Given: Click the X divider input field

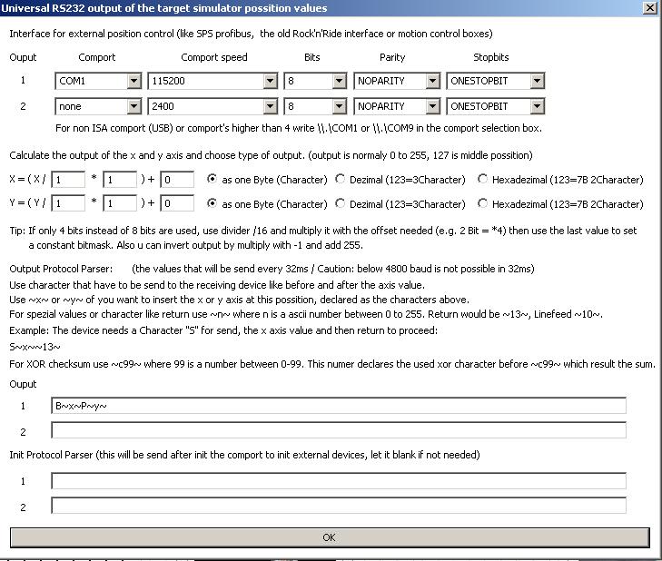Looking at the screenshot, I should pos(68,180).
